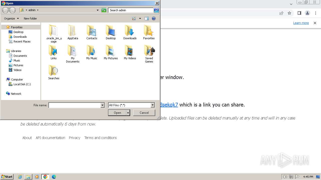Viewport: 321px width, 180px height.
Task: Select the Links folder icon
Action: [x=54, y=50]
